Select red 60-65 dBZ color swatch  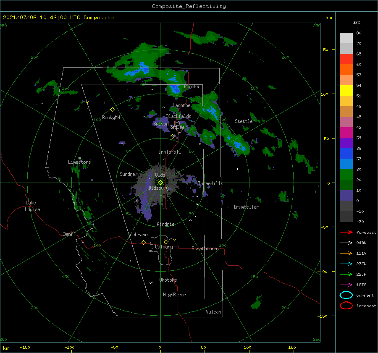coord(346,59)
